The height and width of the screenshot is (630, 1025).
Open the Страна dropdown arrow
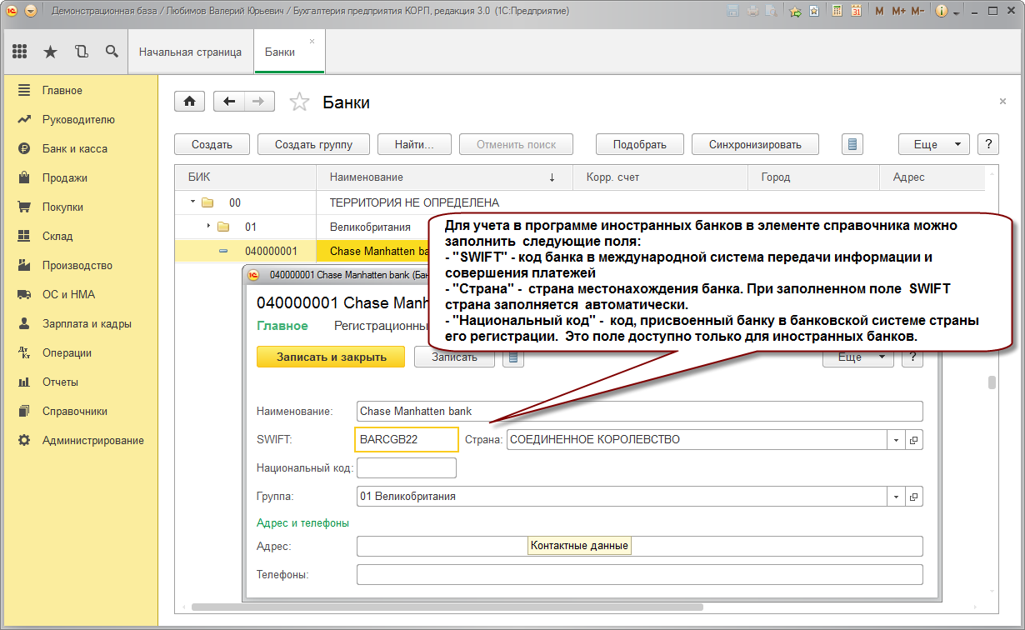897,440
